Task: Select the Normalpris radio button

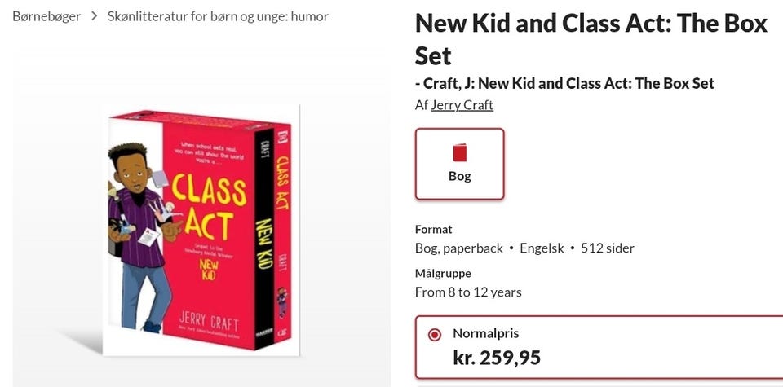Action: [435, 334]
